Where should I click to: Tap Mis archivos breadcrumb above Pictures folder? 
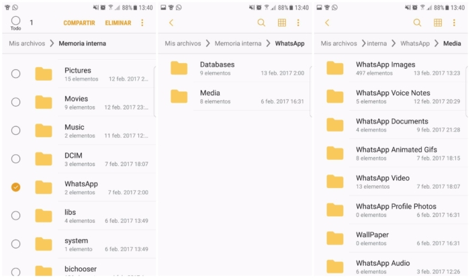click(x=26, y=44)
